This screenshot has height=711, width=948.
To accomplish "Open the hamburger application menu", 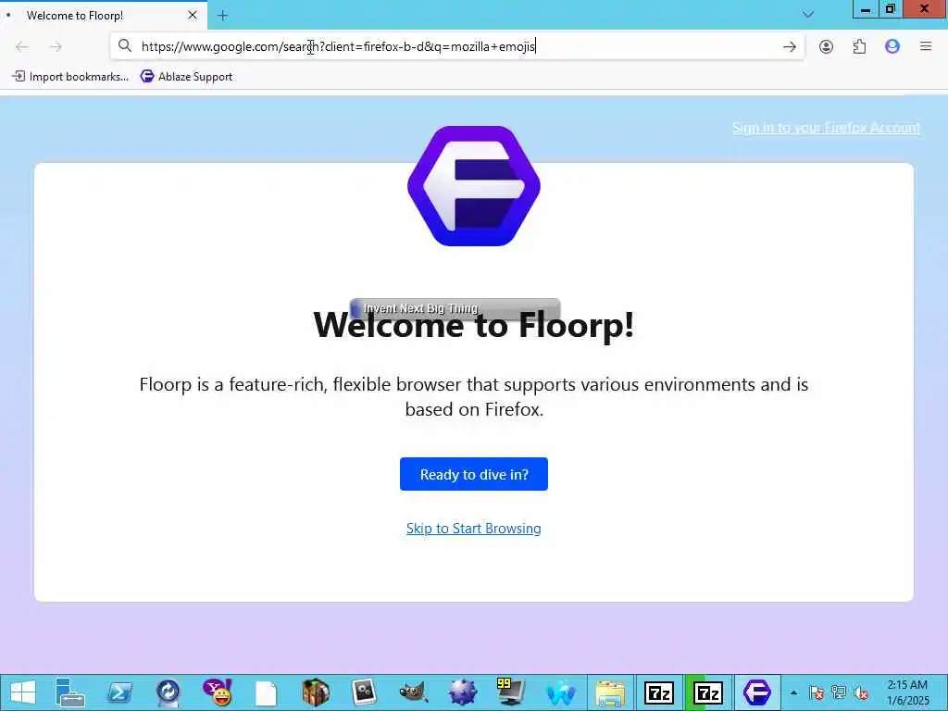I will click(925, 46).
